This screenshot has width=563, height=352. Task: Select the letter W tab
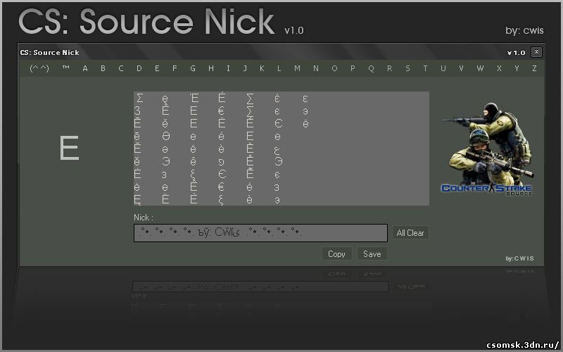(x=480, y=68)
